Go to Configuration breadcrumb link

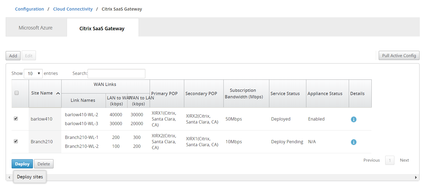29,9
